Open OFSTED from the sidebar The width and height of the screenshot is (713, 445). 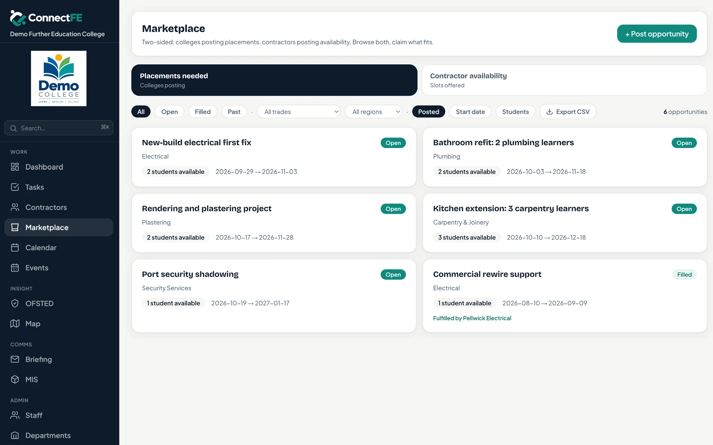click(x=58, y=303)
